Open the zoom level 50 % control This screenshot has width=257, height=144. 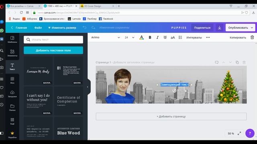click(231, 133)
